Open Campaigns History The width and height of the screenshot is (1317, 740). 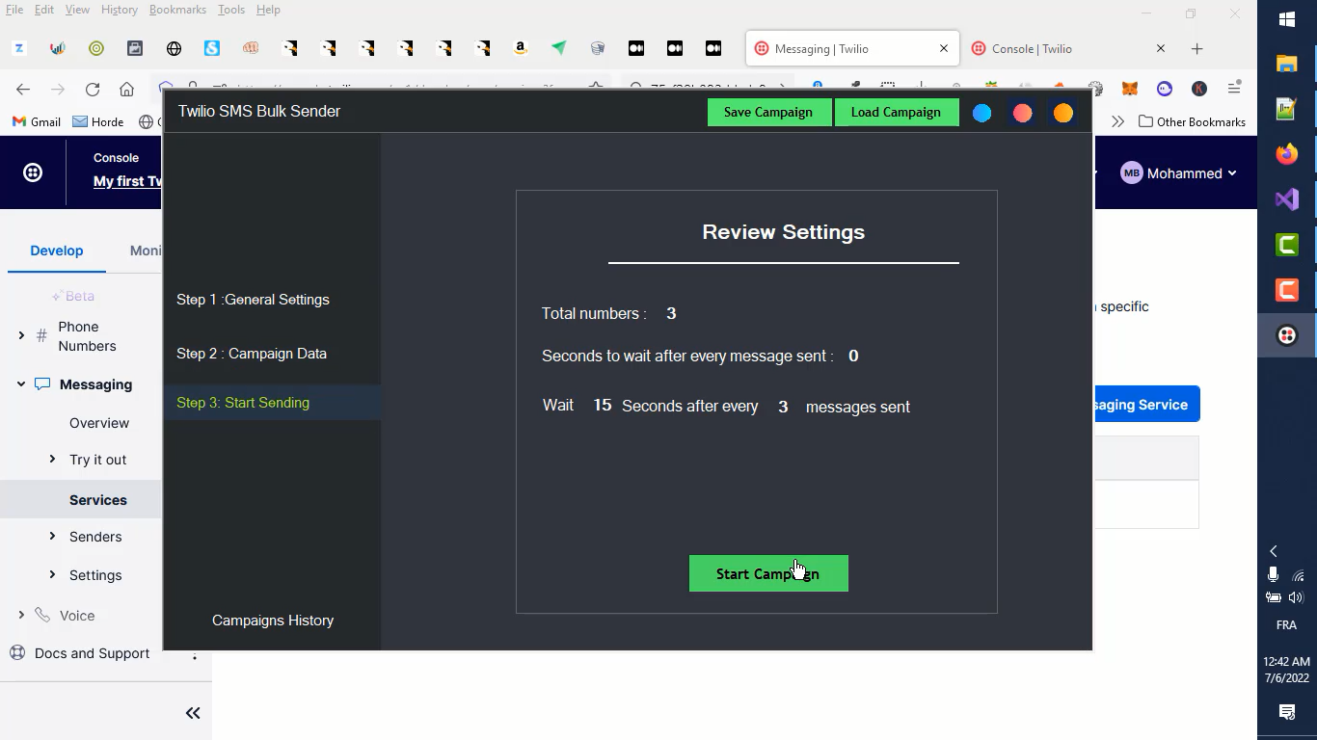pyautogui.click(x=273, y=621)
